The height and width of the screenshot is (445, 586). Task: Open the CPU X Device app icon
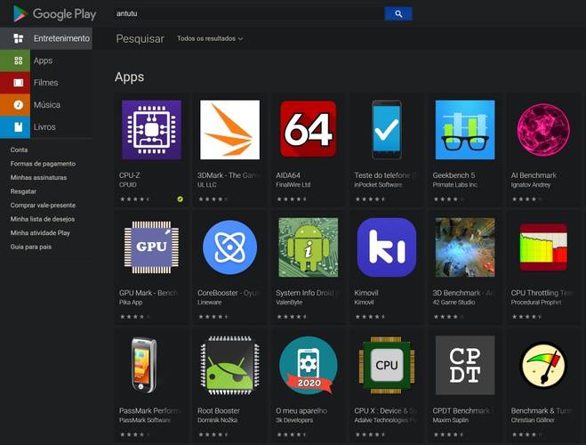pos(387,366)
